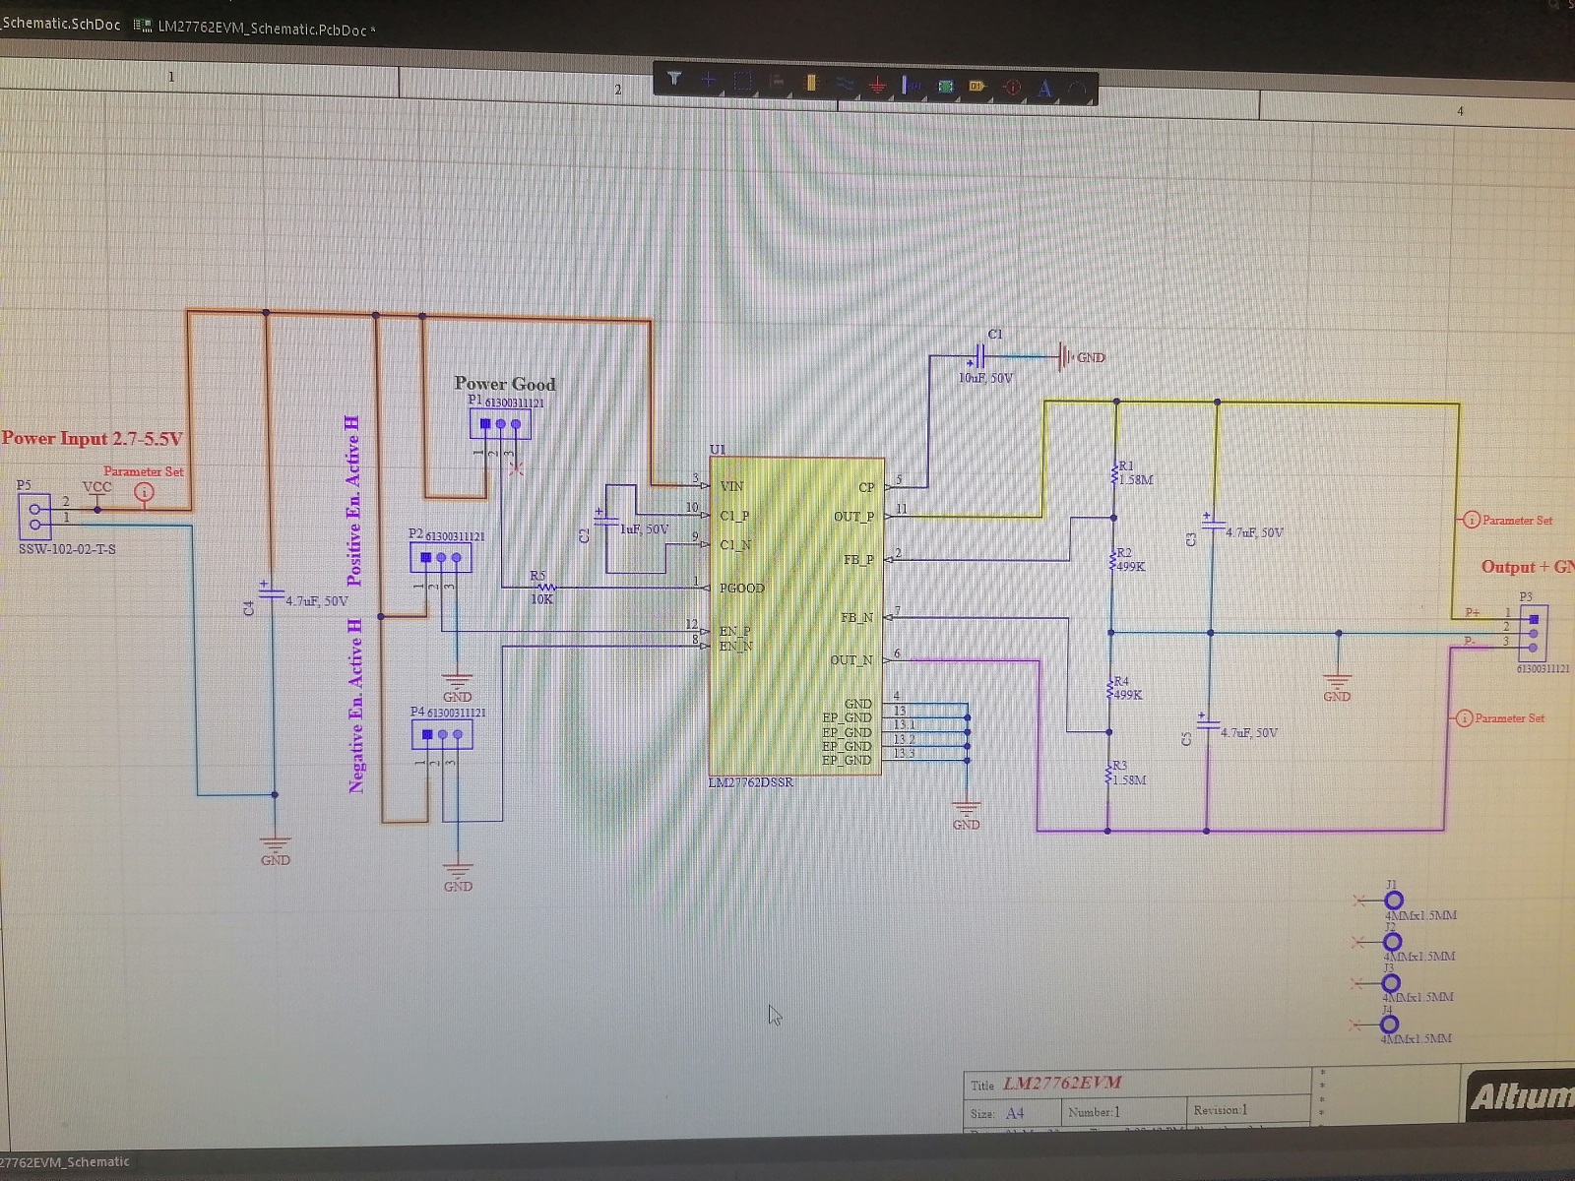This screenshot has width=1575, height=1181.
Task: Click the VCC net label
Action: pyautogui.click(x=96, y=487)
